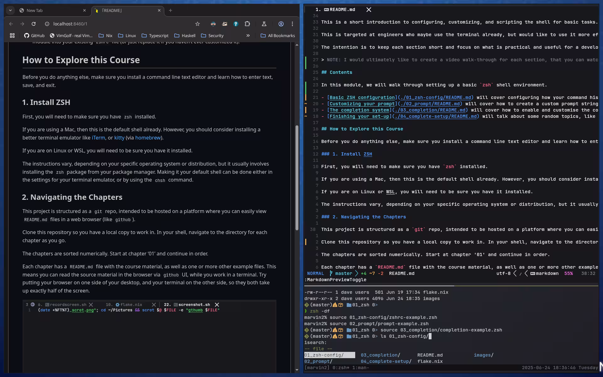Image resolution: width=603 pixels, height=377 pixels.
Task: Select 02_prompt/ completion entry in terminal
Action: tap(318, 361)
